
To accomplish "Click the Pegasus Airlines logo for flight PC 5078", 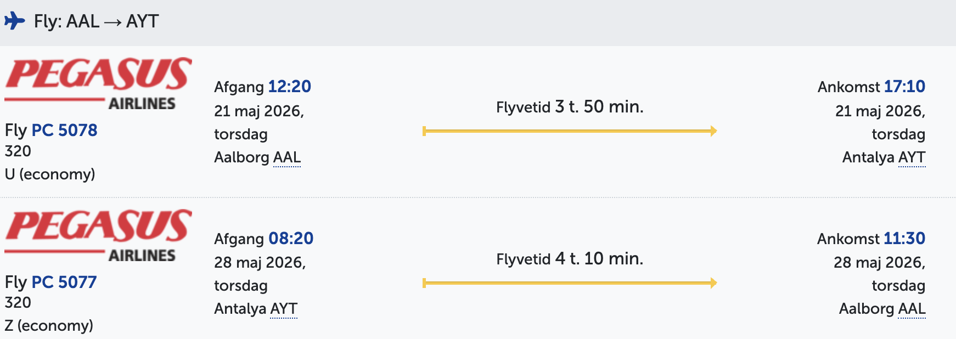I will click(x=98, y=83).
